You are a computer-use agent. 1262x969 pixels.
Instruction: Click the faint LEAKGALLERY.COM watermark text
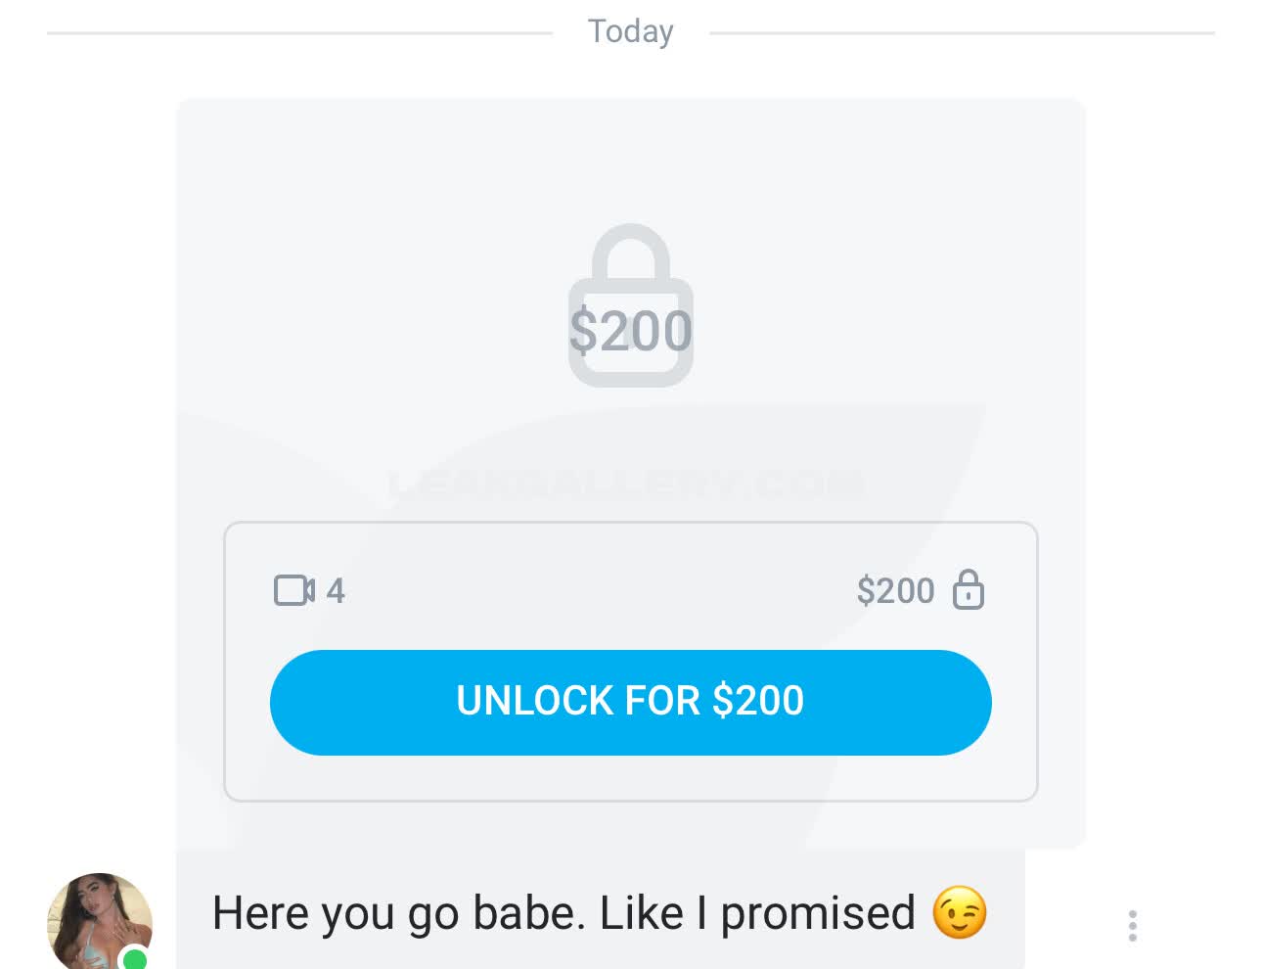626,484
